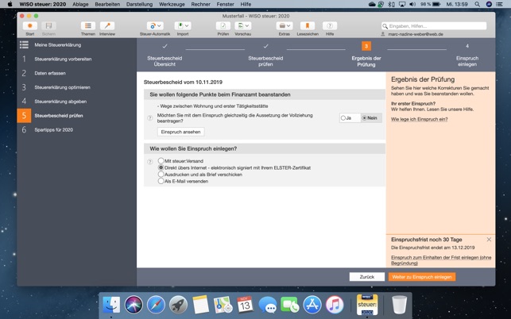Click Spotlight search icon in menu bar
The width and height of the screenshot is (511, 319).
pos(477,4)
